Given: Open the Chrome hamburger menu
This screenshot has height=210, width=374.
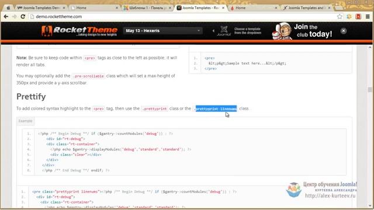Looking at the screenshot, I should coord(368,16).
